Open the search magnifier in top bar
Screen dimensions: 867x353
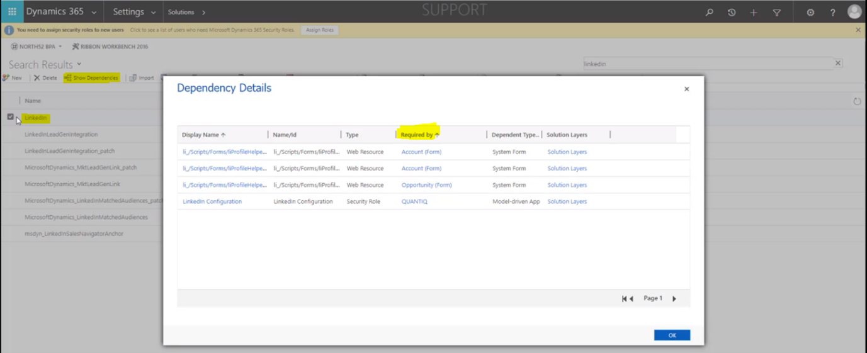click(710, 12)
